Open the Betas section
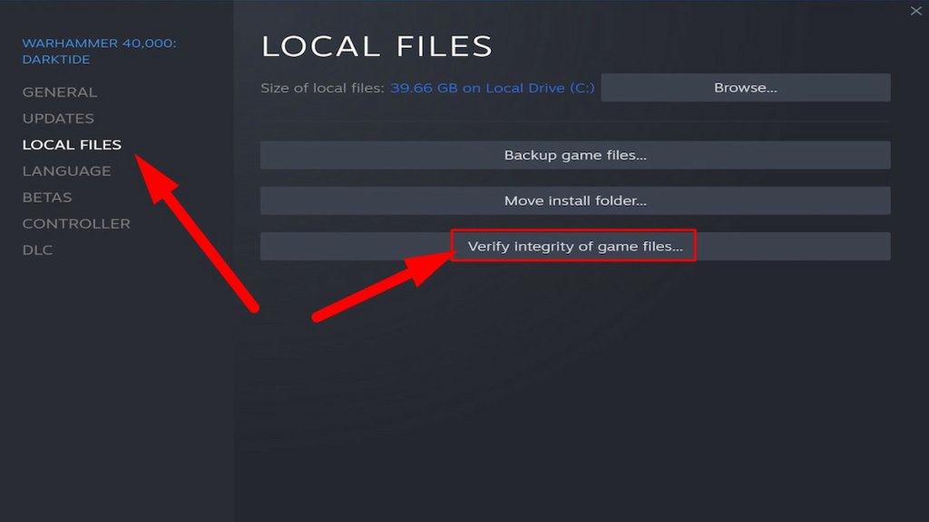 [x=47, y=197]
